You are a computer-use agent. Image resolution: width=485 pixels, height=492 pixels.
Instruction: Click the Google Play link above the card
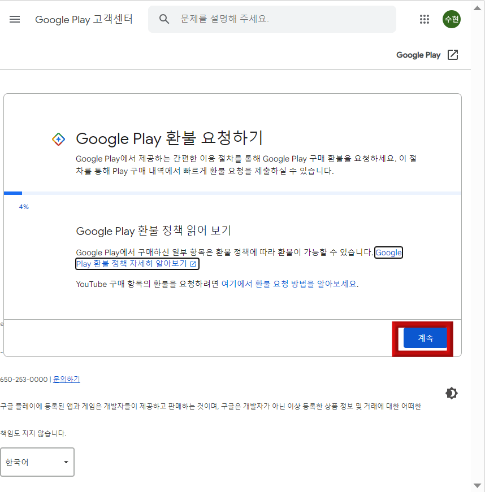[418, 55]
